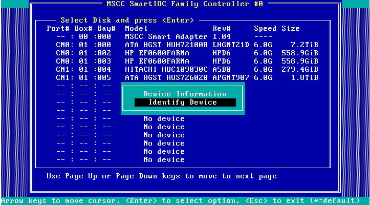This screenshot has height=205, width=370.
Task: Select the HP EF0600FARNA disk in bay 003
Action: point(182,61)
